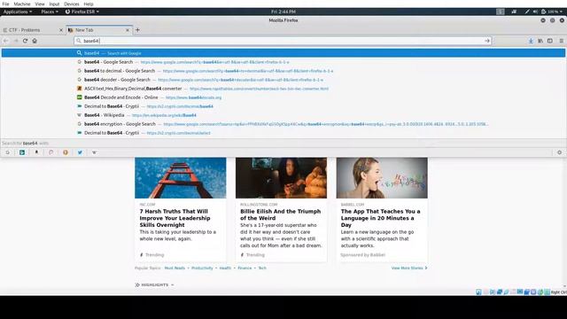Search base64 with the DuckDuckGo icon

[x=51, y=152]
